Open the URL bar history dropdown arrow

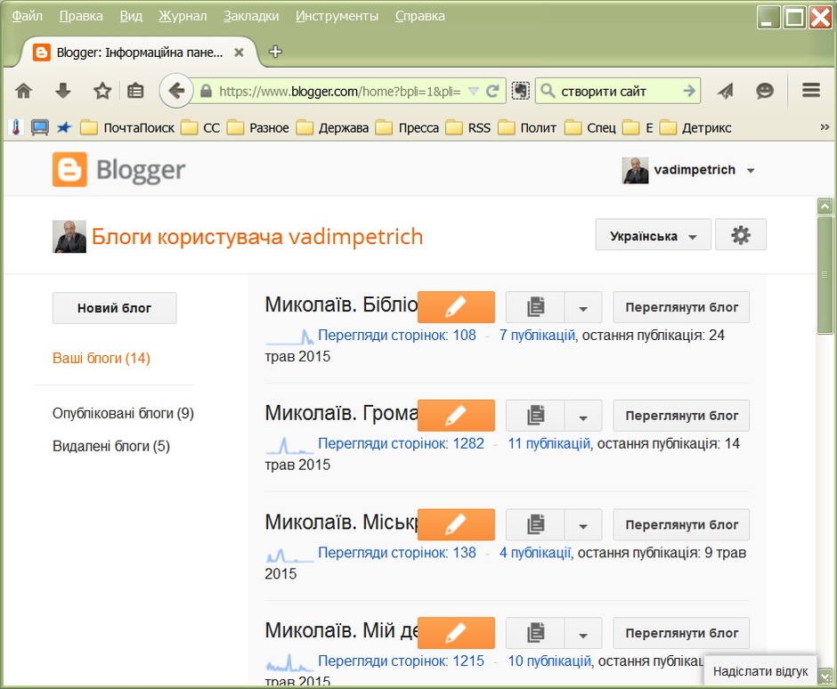[473, 92]
